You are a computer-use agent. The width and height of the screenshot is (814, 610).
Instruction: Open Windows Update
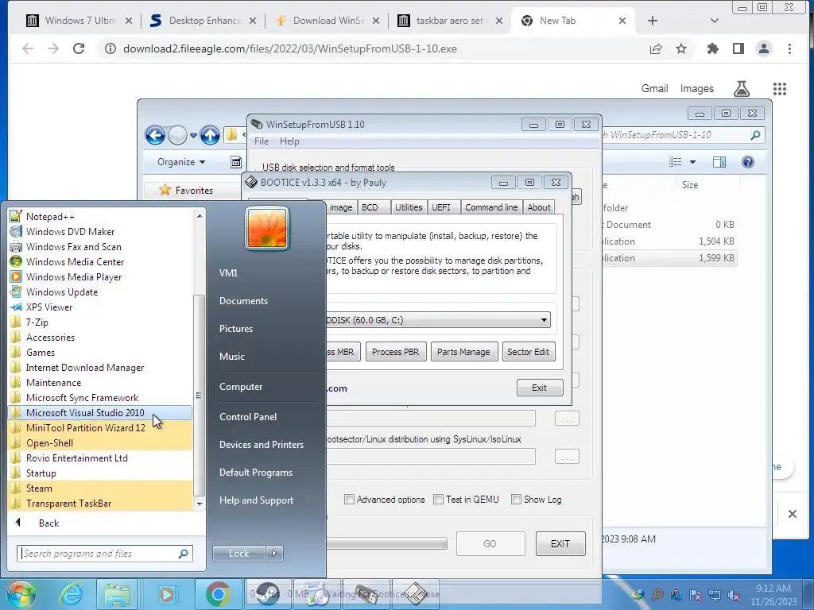pyautogui.click(x=62, y=292)
